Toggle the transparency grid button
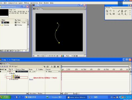The width and height of the screenshot is (132, 100). (x=77, y=56)
